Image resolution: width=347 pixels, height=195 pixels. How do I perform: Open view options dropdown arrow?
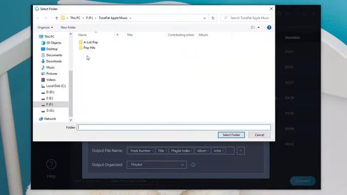point(259,28)
